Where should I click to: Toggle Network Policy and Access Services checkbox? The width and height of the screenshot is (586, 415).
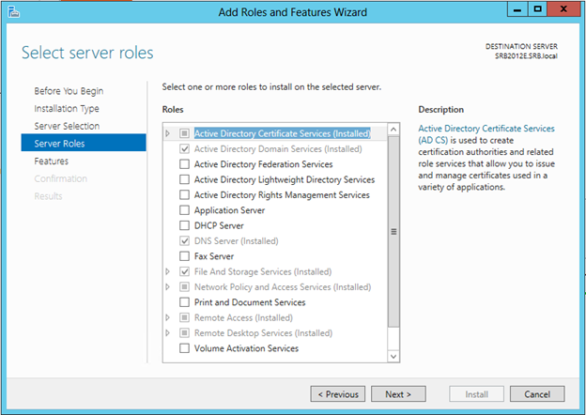(x=184, y=286)
